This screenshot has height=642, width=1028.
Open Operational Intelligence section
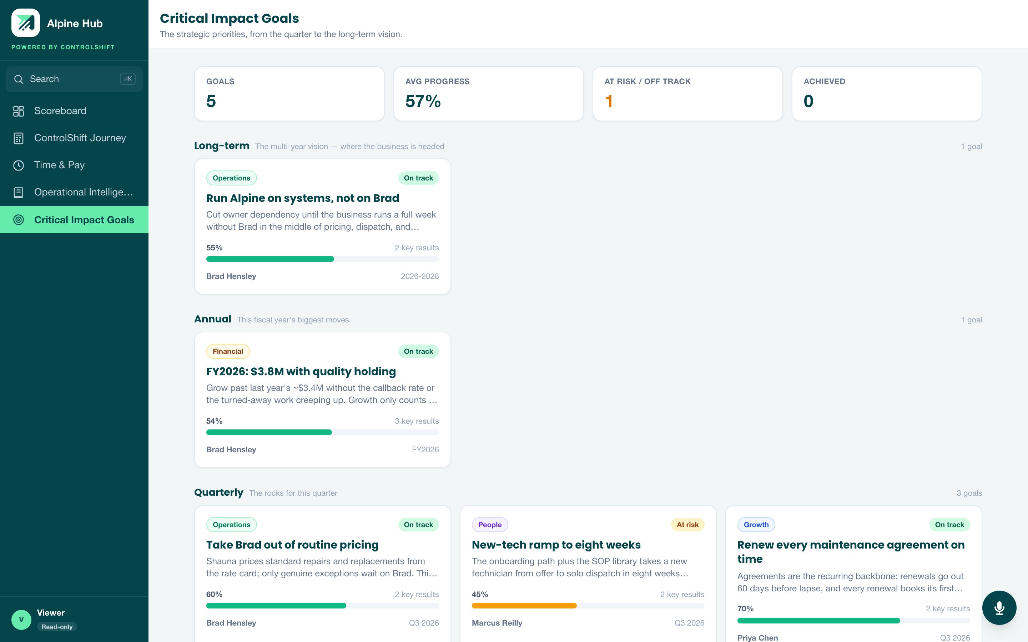[74, 192]
